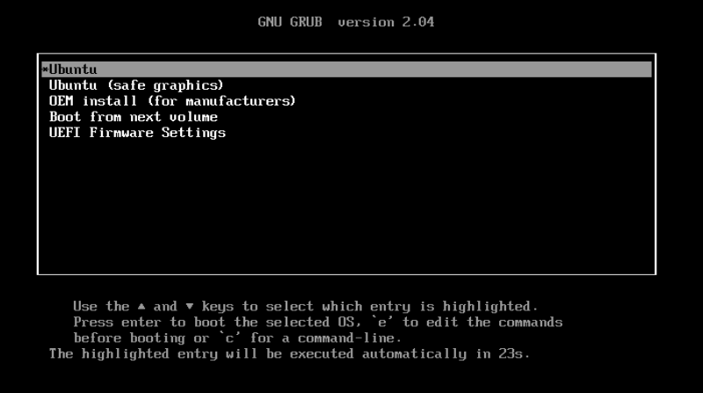Open UEFI Firmware Settings entry
Viewport: 703px width, 393px height.
pyautogui.click(x=137, y=133)
